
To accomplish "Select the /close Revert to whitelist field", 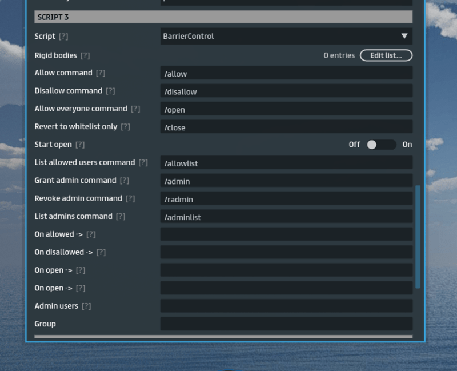I will point(286,127).
